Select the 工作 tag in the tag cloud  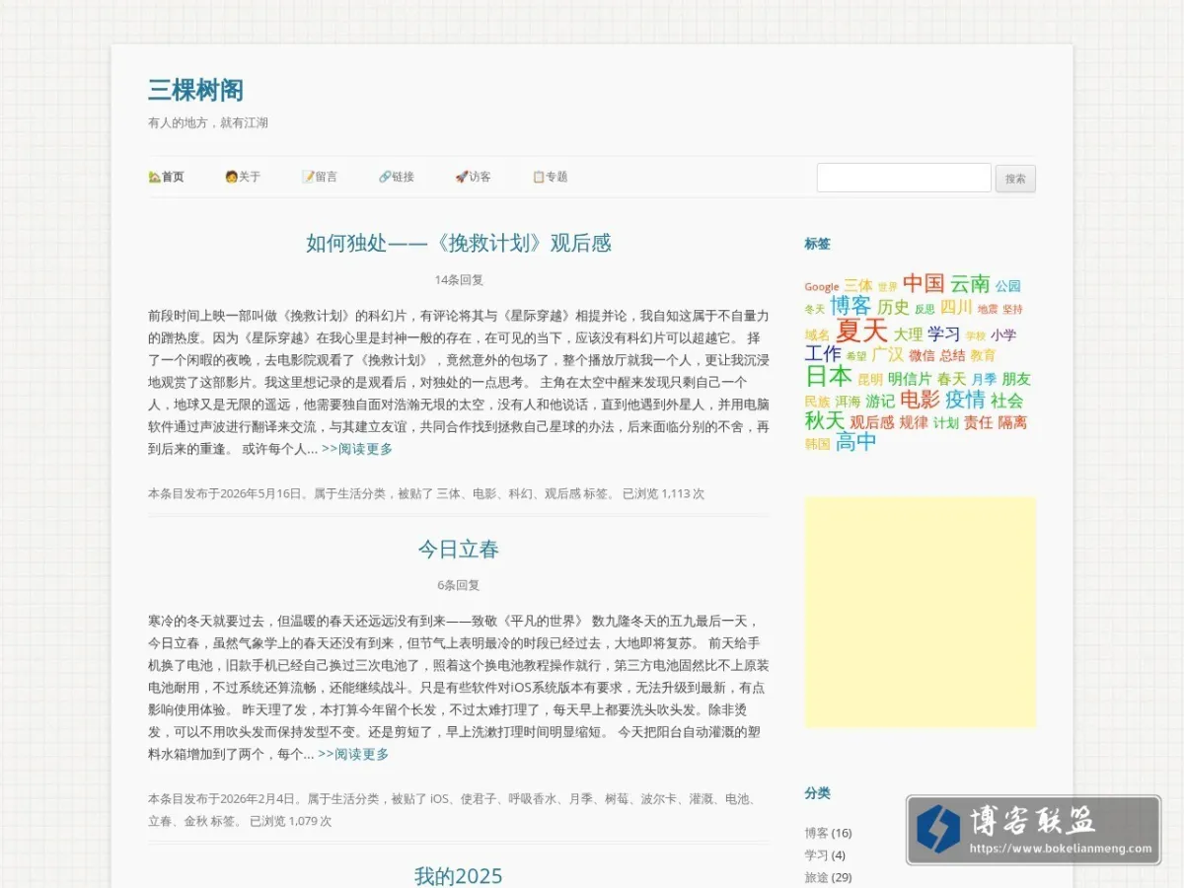click(x=823, y=354)
